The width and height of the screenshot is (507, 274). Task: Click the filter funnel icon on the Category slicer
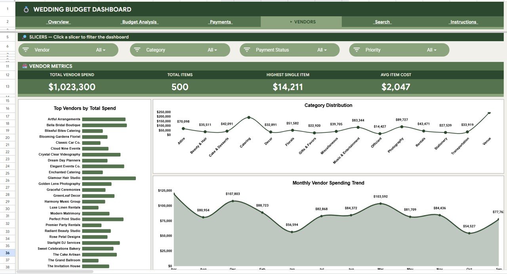137,49
